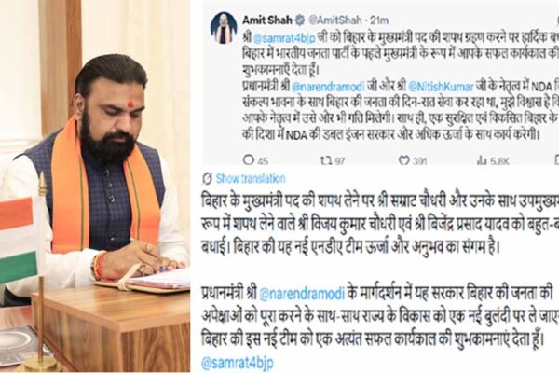The height and width of the screenshot is (373, 559).
Task: Click the @NitishKumar mention
Action: point(441,87)
